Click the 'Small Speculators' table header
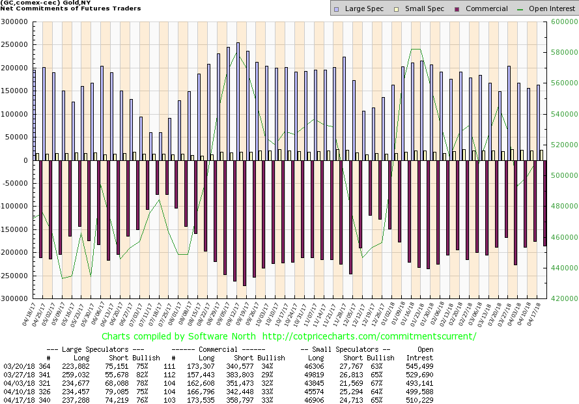579x404 pixels. coord(346,349)
